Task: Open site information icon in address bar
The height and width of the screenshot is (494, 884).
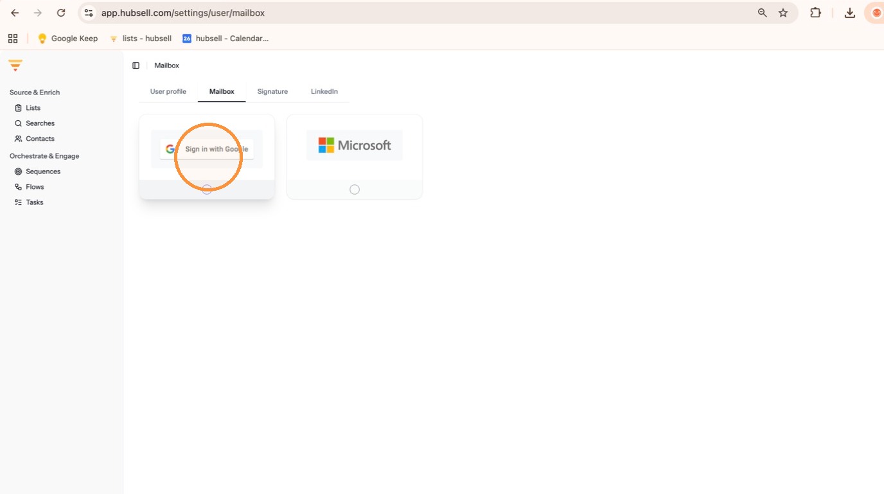Action: [89, 13]
